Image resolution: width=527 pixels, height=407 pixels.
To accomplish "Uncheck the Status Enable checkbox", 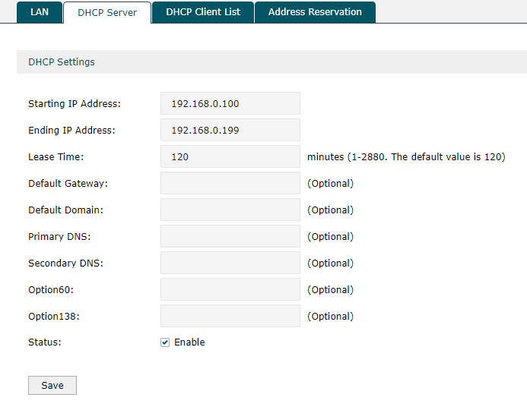I will tap(165, 342).
